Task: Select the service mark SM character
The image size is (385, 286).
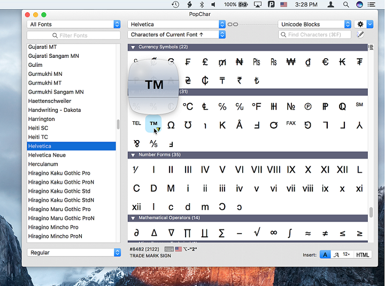Action: pyautogui.click(x=359, y=105)
